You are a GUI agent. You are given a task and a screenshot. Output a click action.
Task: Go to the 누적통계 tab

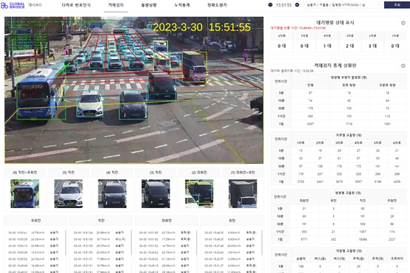[182, 5]
